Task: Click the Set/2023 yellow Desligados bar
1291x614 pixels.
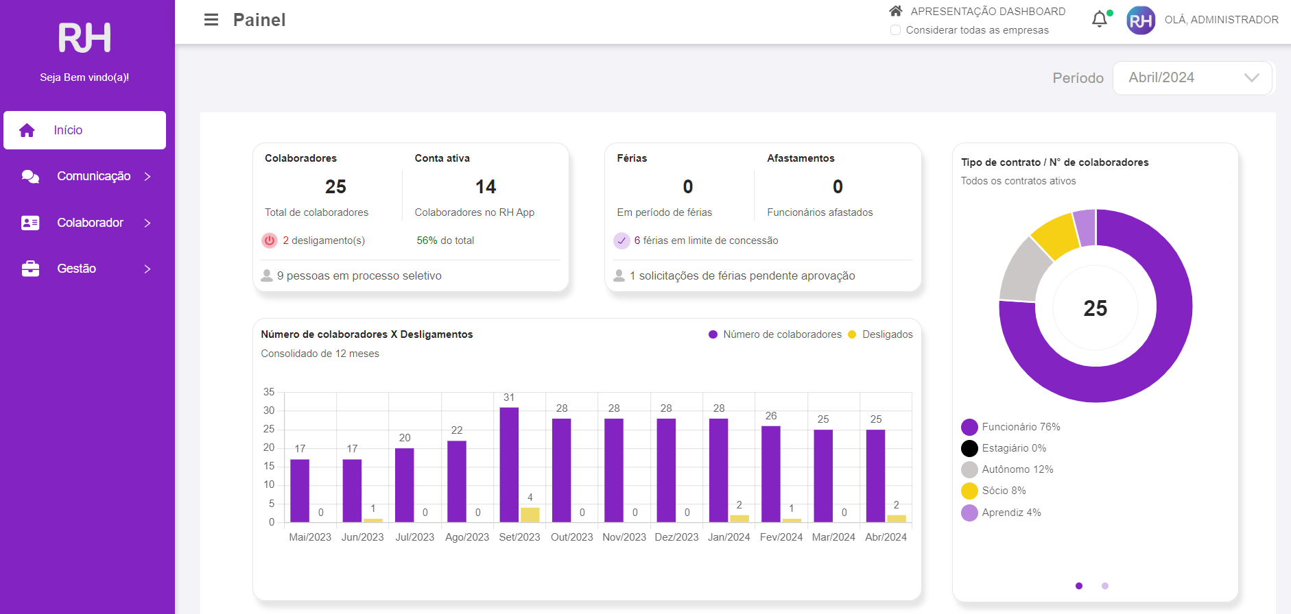Action: [530, 515]
